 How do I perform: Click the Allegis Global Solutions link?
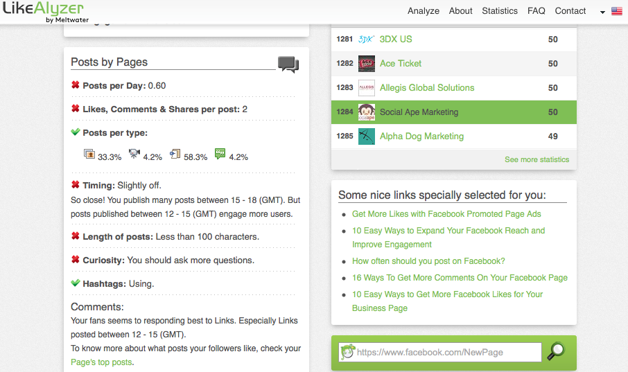coord(427,88)
